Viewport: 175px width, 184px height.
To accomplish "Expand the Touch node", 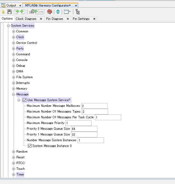I will [13, 169].
